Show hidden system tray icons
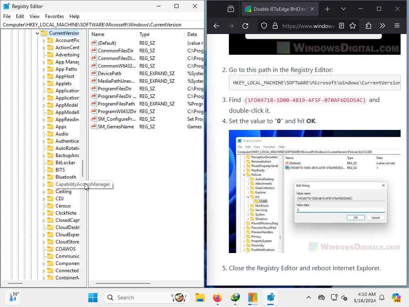409x307 pixels. point(309,297)
